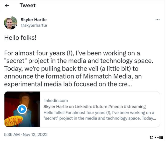The image size is (166, 141).
Task: Click the 鑫业网络 watermark in the corner
Action: 156,137
